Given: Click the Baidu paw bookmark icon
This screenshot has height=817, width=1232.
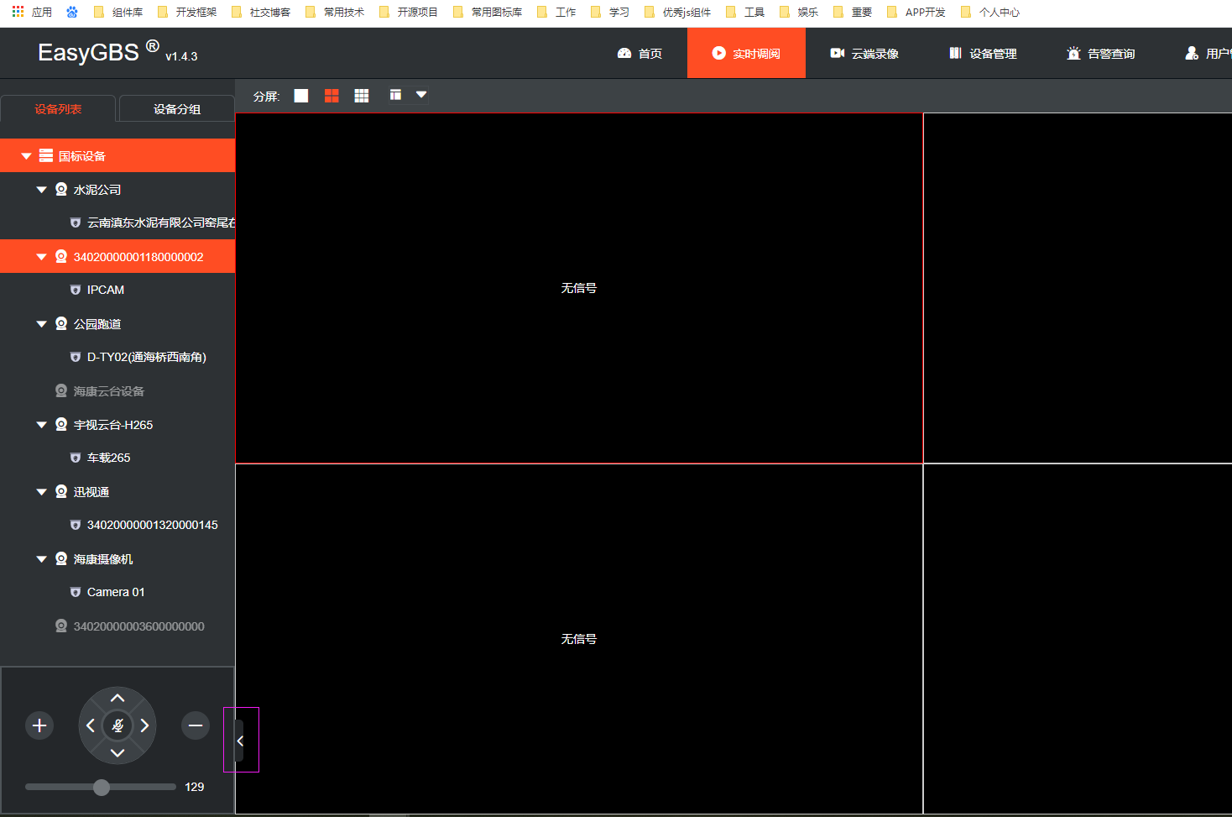Looking at the screenshot, I should point(72,12).
